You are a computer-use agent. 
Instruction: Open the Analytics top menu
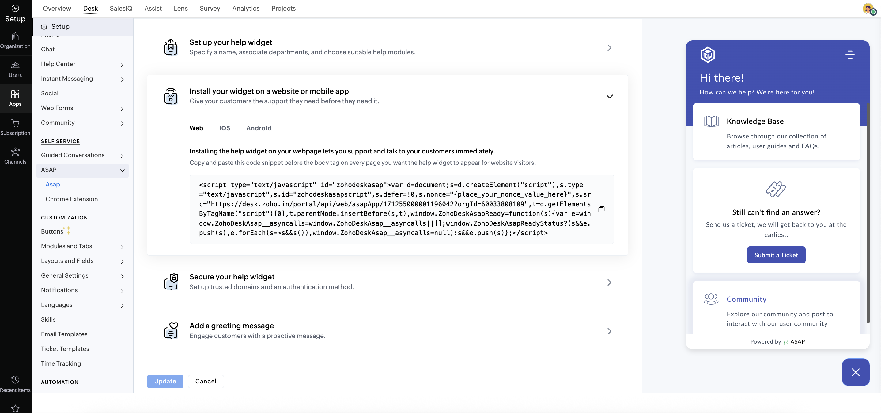point(246,8)
